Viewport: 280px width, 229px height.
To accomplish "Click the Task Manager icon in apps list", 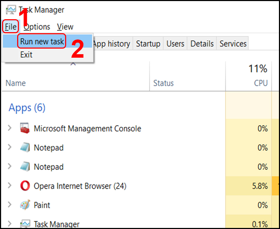I will click(x=25, y=224).
